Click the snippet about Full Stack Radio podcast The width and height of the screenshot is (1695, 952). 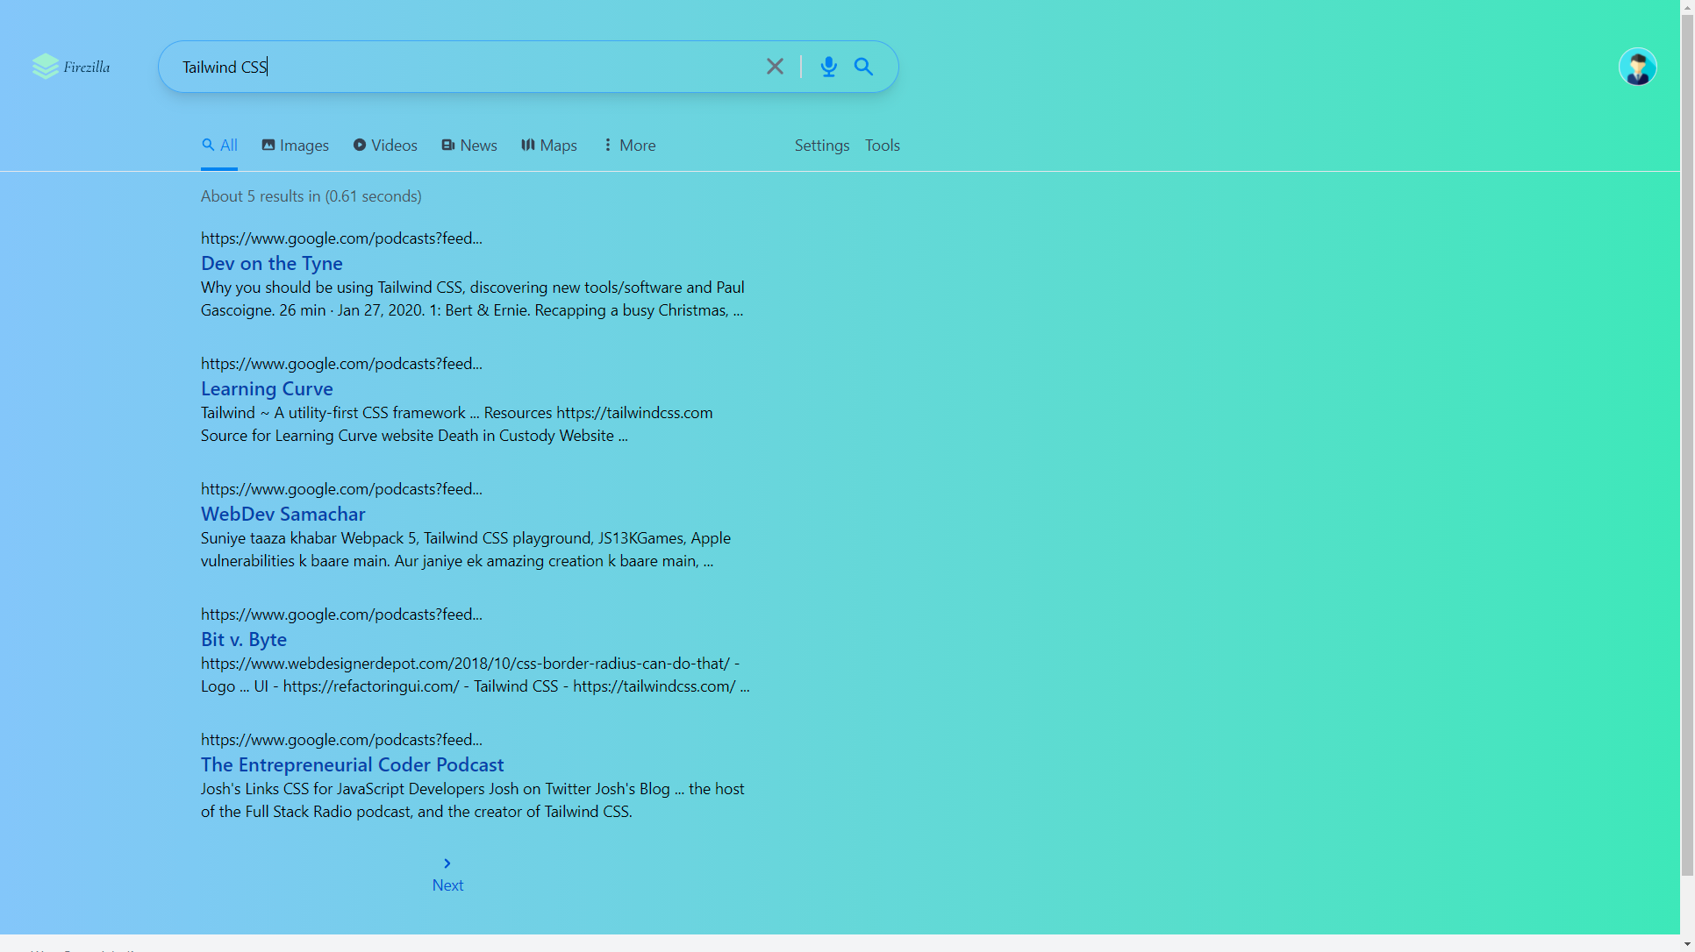tap(473, 800)
